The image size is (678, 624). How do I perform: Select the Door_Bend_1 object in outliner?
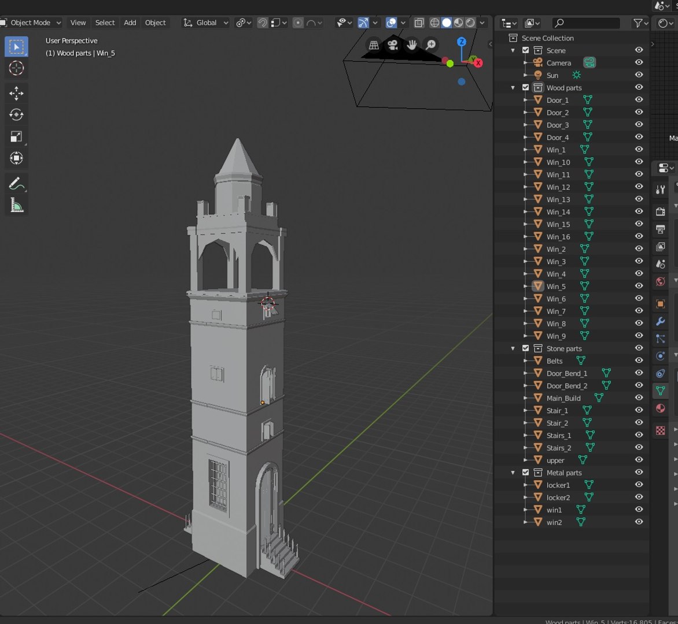point(566,373)
